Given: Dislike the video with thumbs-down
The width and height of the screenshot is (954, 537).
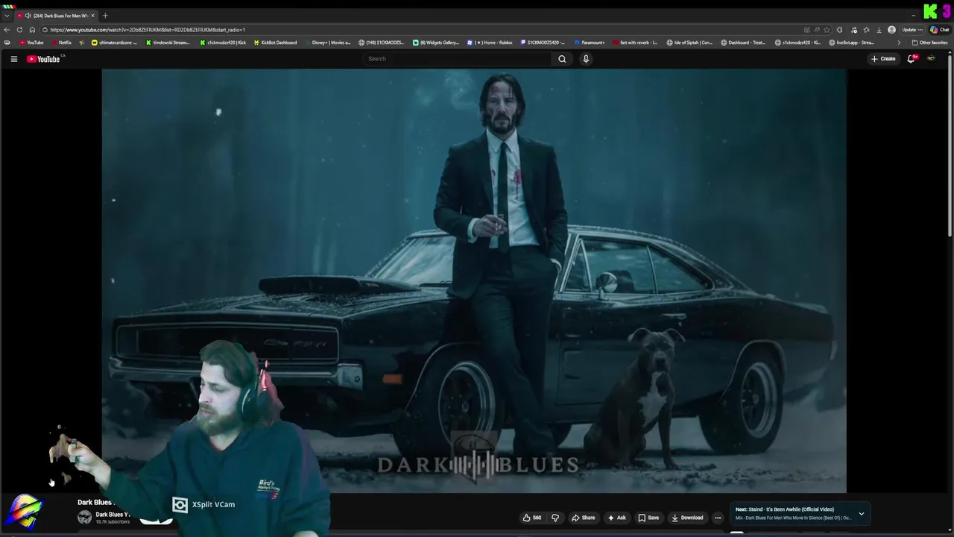Looking at the screenshot, I should [x=555, y=518].
